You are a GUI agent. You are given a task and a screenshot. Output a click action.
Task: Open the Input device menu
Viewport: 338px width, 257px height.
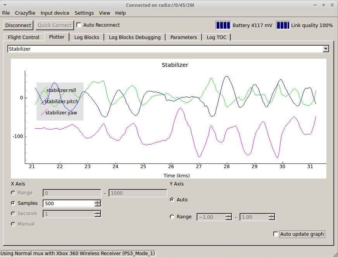55,13
